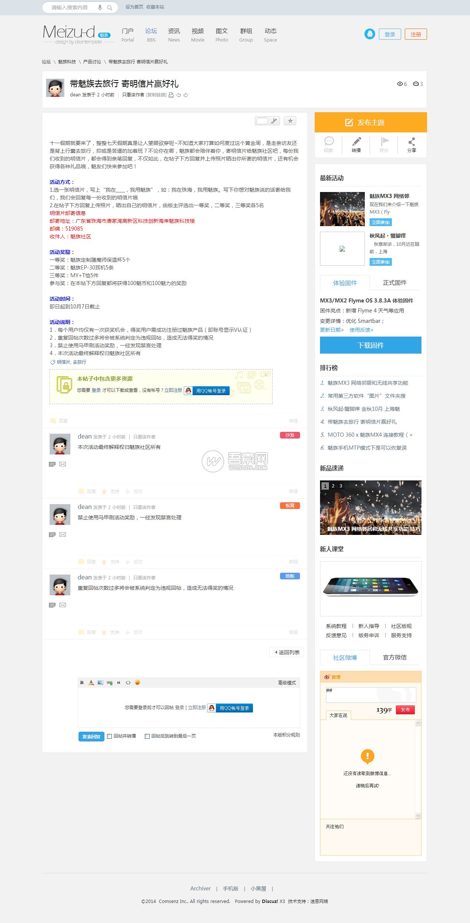Click the 发表回复 button
The width and height of the screenshot is (470, 923).
click(91, 737)
